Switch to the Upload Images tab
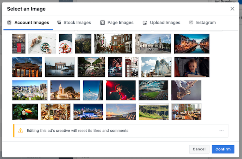 [x=161, y=23]
